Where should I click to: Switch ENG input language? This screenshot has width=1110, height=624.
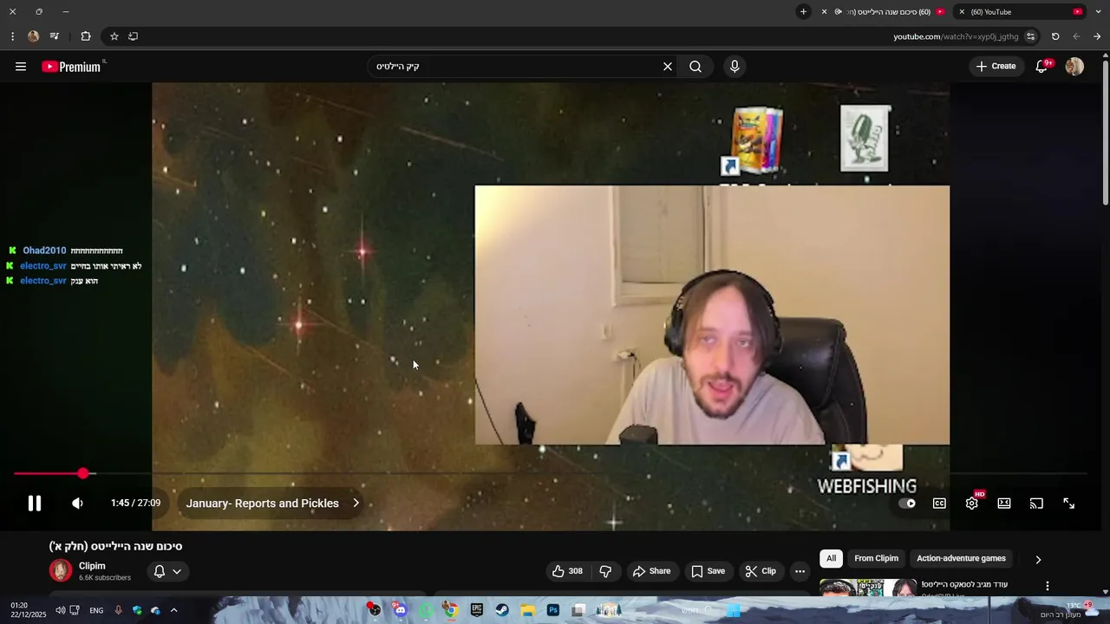(x=96, y=610)
